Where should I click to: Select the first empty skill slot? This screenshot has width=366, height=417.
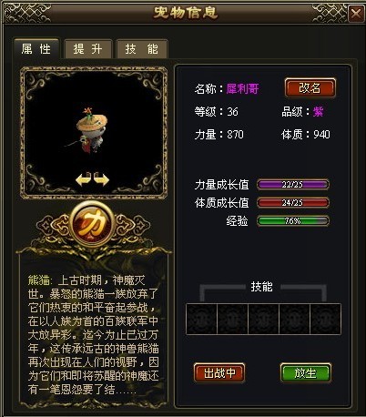(201, 319)
